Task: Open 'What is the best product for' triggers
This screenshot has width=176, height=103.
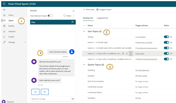Action: [147, 59]
